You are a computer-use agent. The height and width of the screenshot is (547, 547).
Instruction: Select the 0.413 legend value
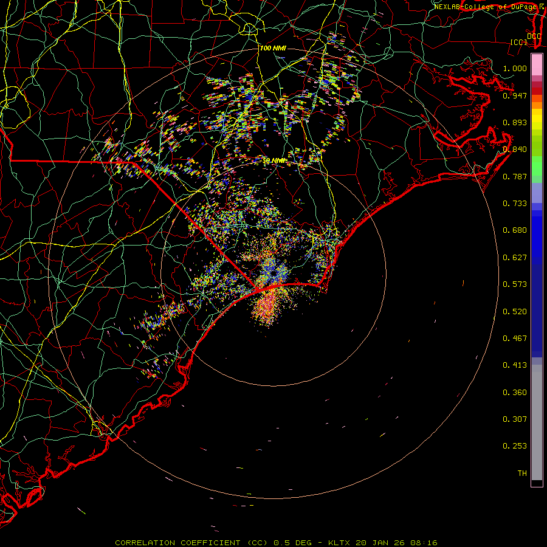pos(515,365)
